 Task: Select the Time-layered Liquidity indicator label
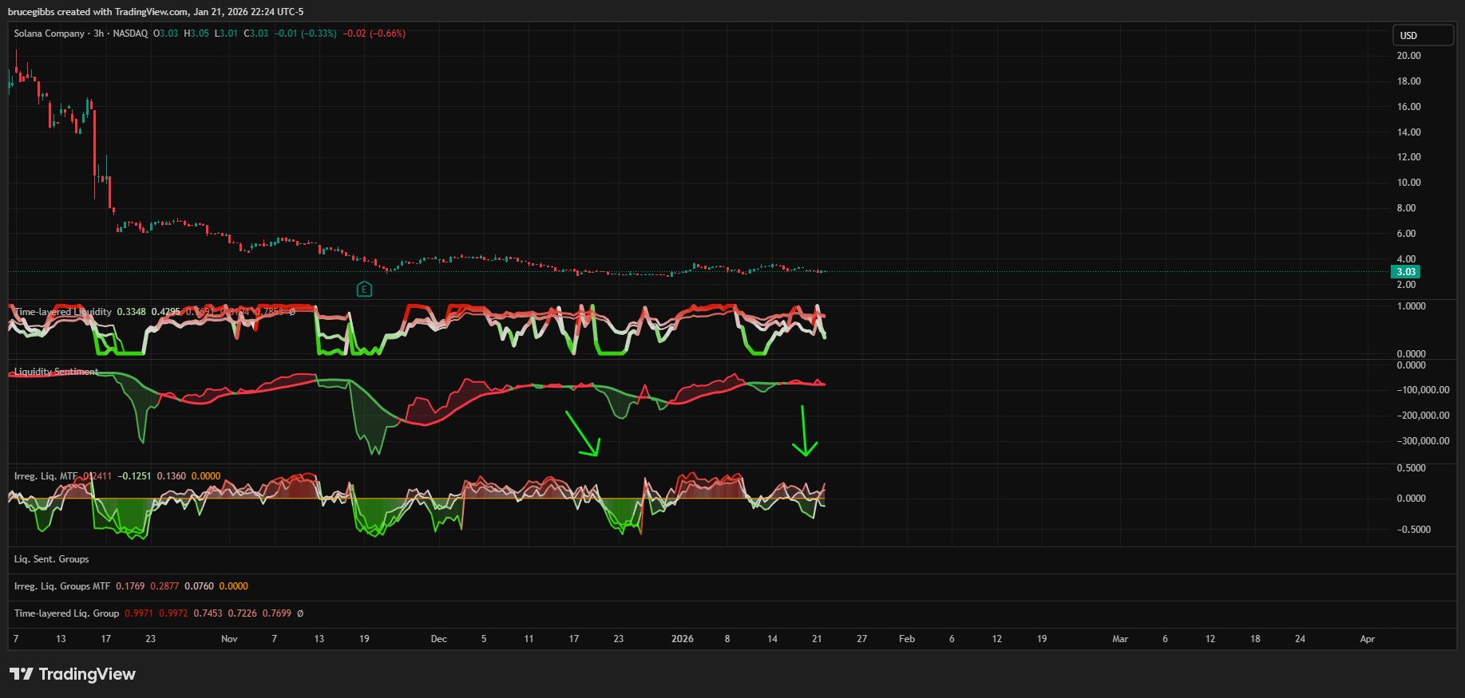pyautogui.click(x=63, y=312)
